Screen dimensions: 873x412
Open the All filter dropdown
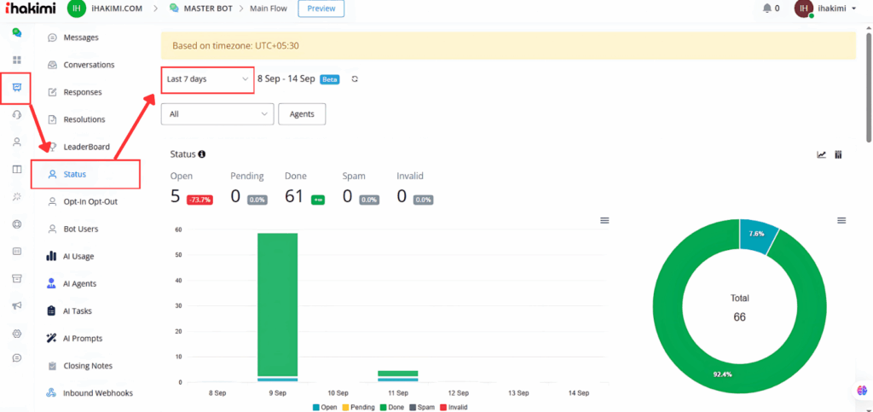coord(217,113)
